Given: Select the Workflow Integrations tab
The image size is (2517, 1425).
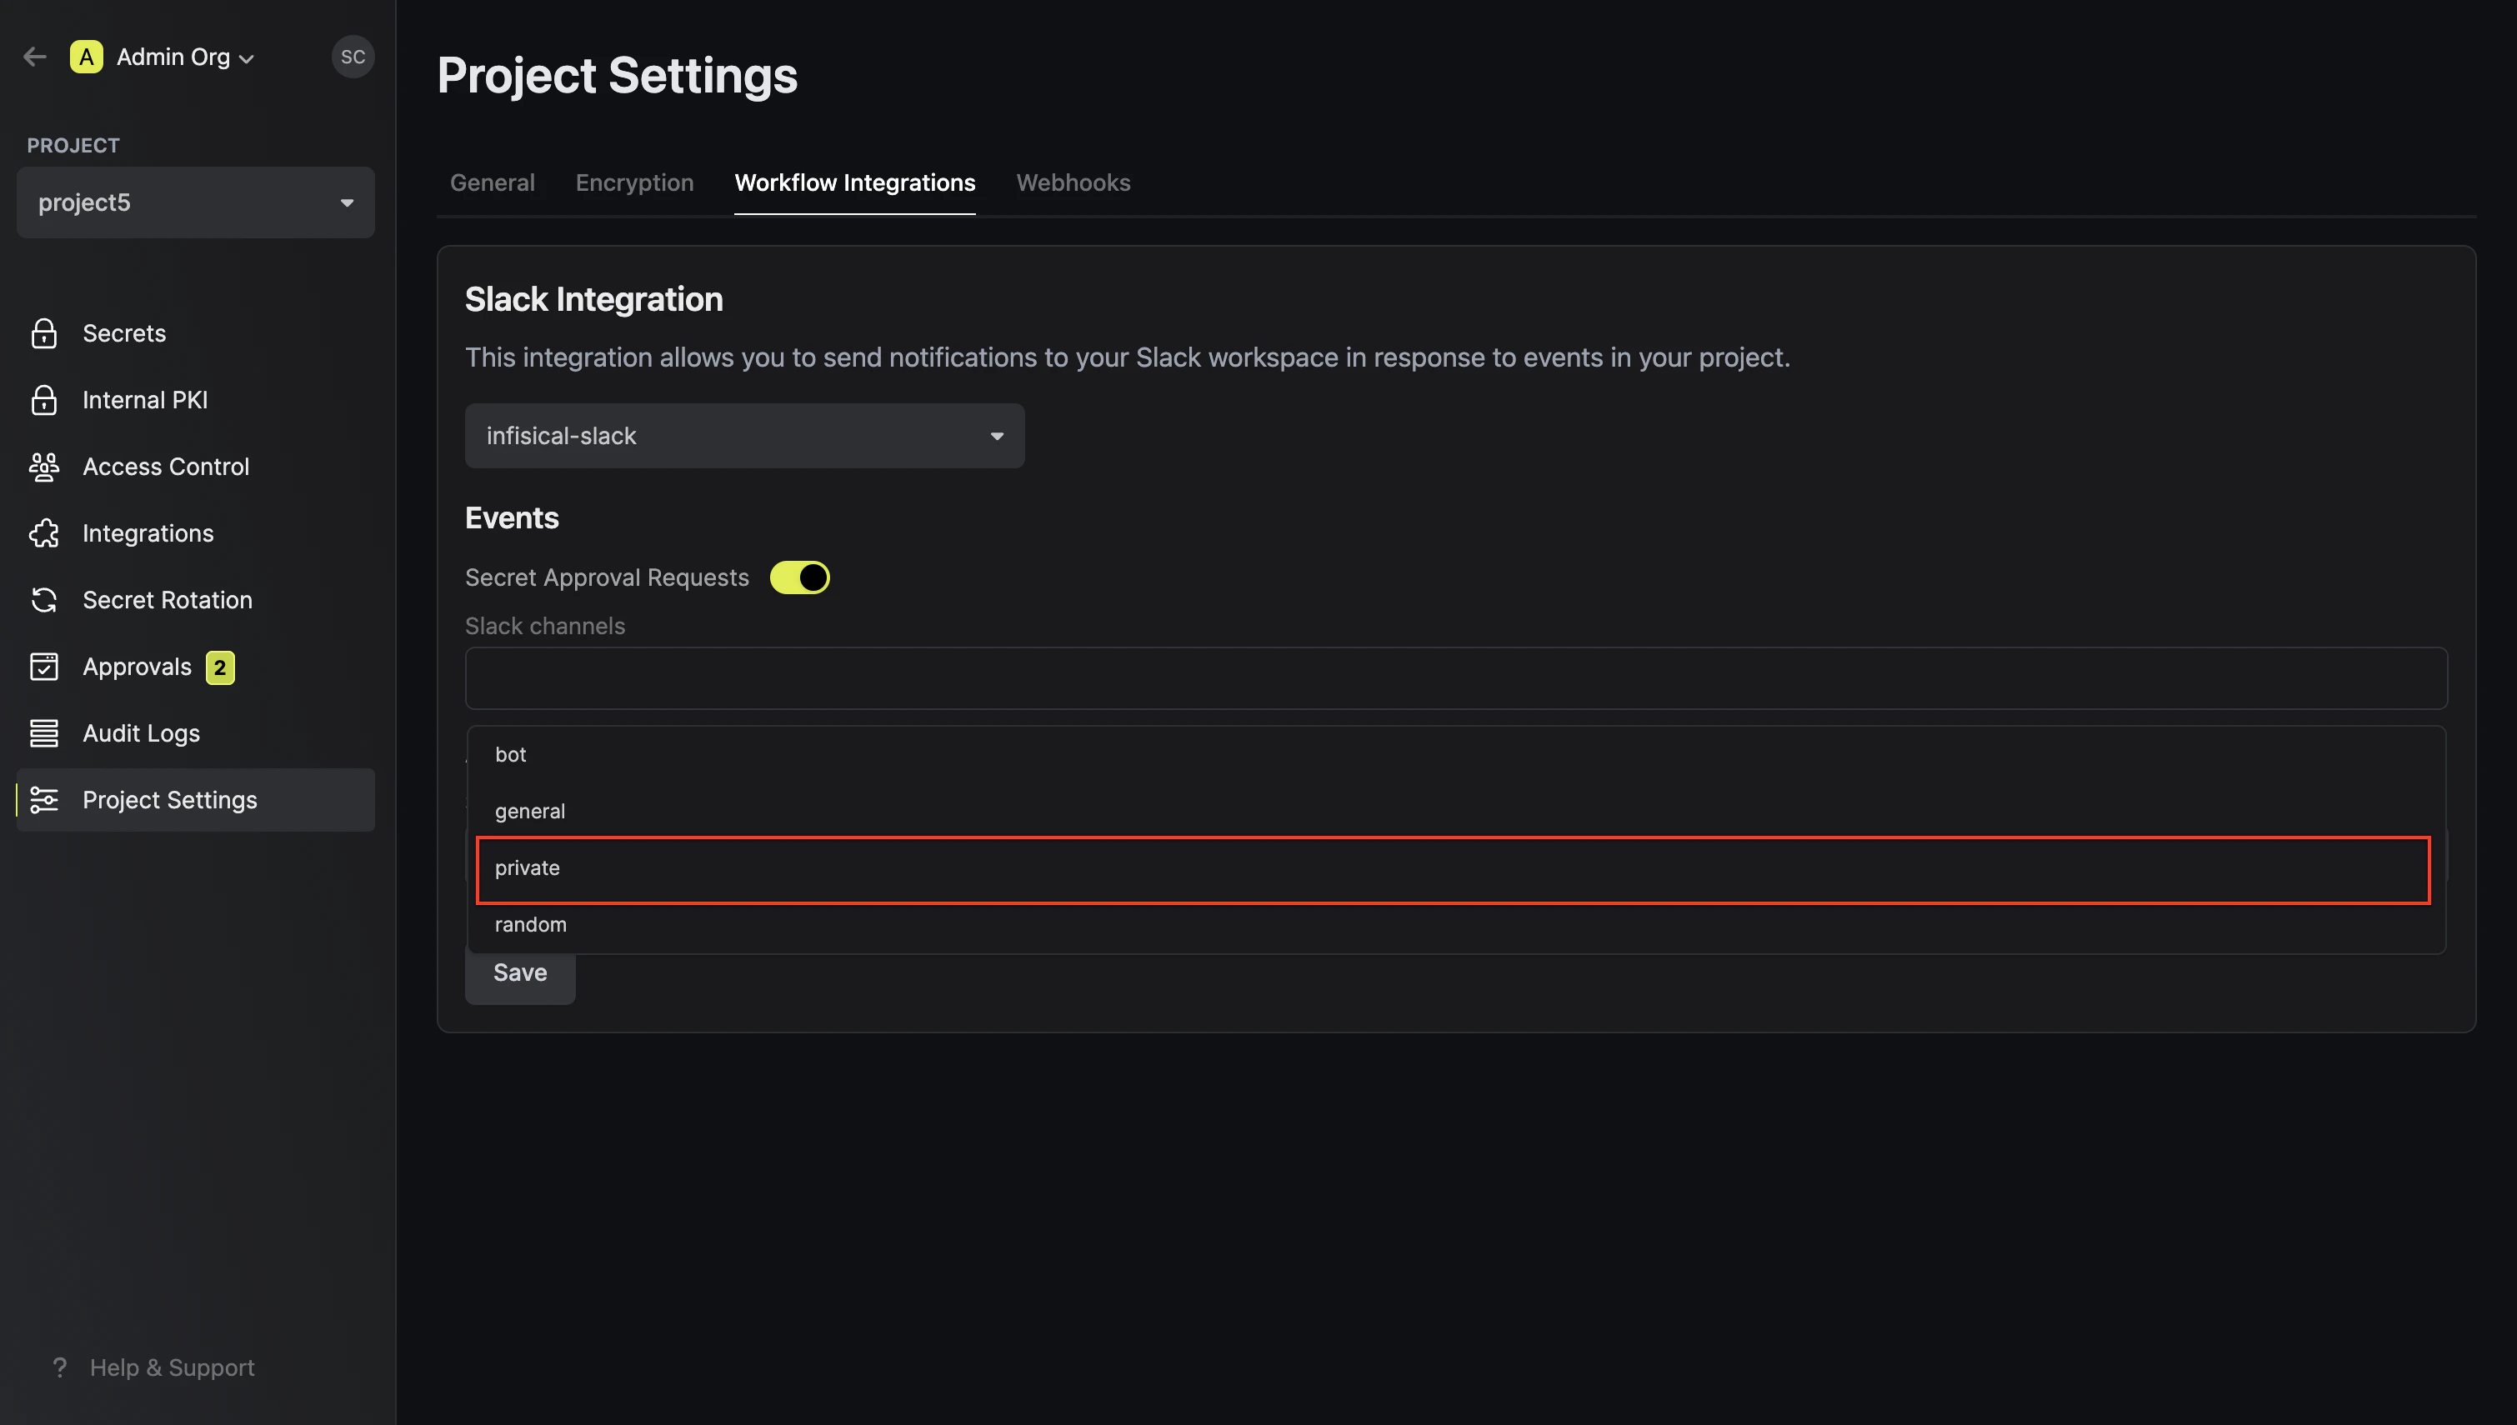Looking at the screenshot, I should 854,183.
